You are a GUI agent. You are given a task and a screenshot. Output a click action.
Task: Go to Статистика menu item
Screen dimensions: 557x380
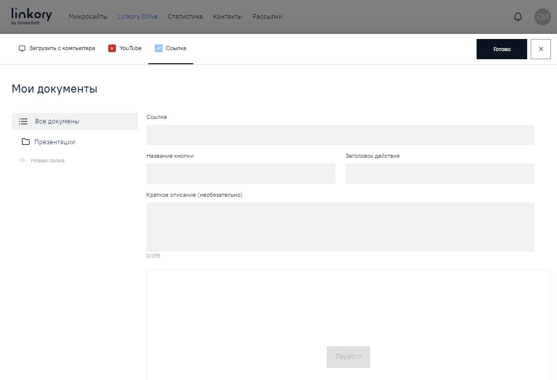[185, 17]
